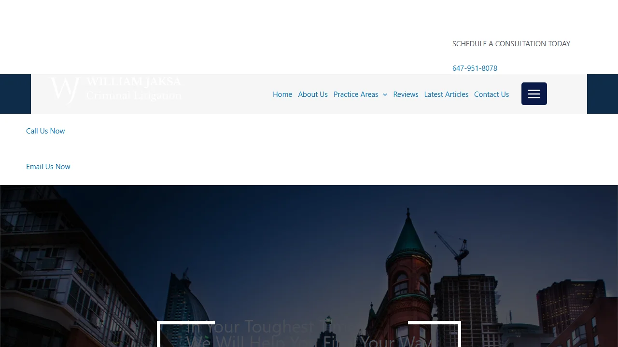
Task: Go to the Home page
Action: click(282, 94)
